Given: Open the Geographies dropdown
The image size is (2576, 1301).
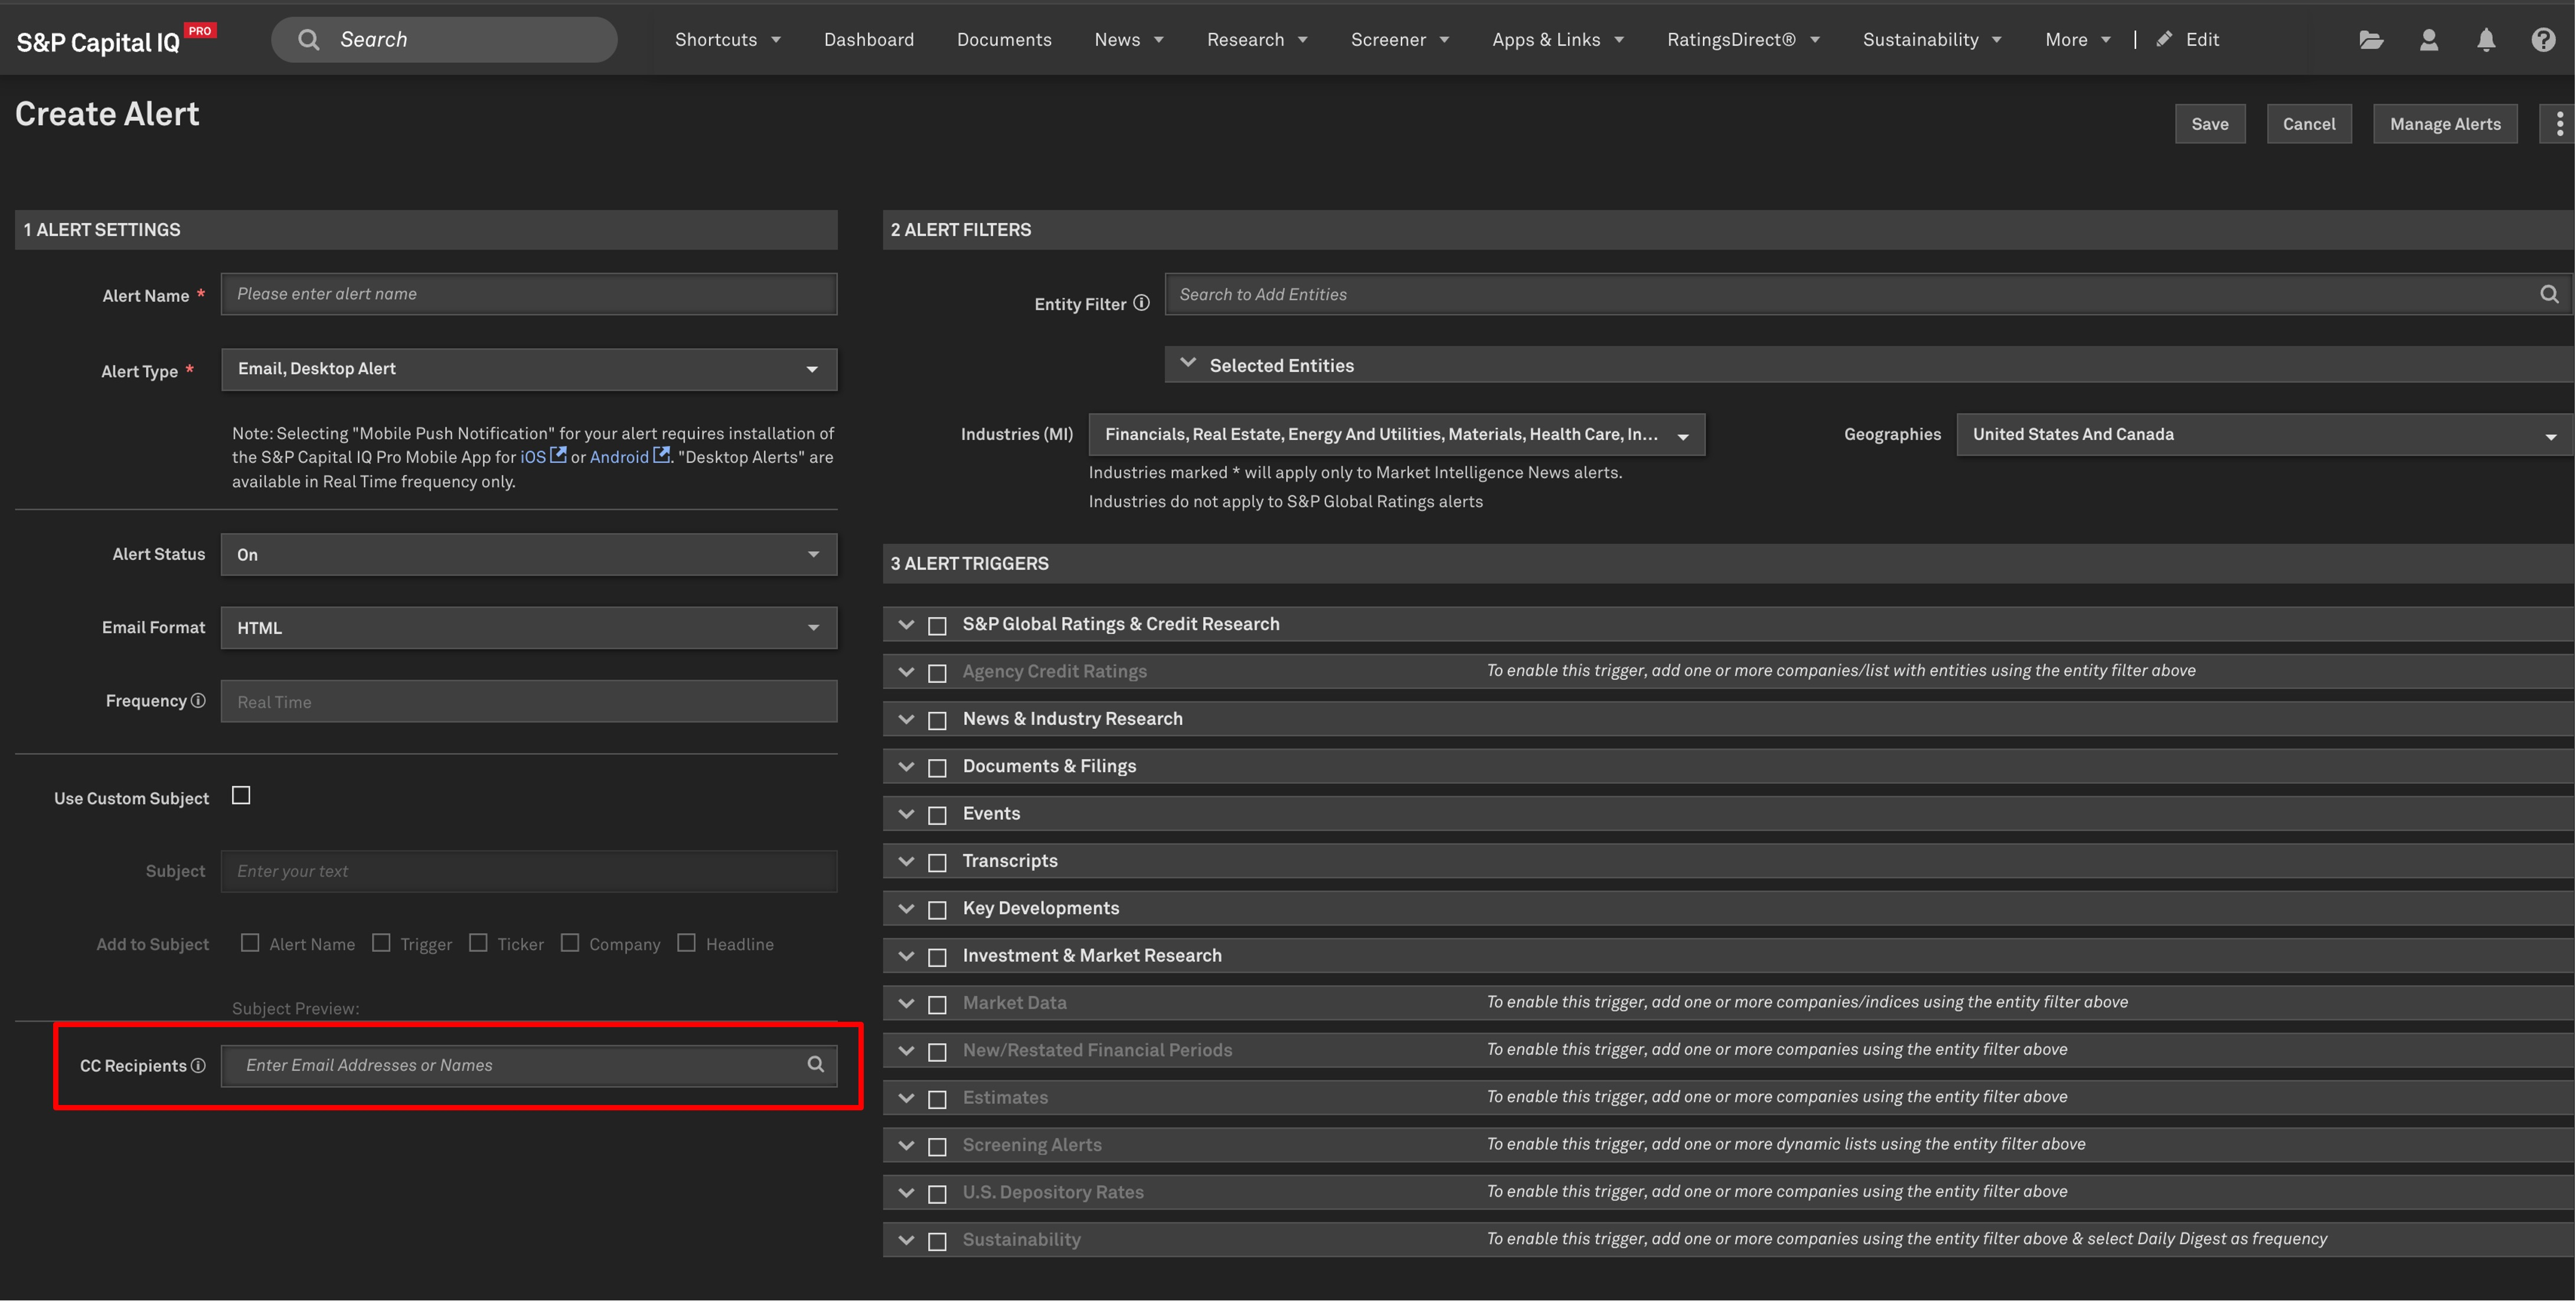Looking at the screenshot, I should [2265, 435].
